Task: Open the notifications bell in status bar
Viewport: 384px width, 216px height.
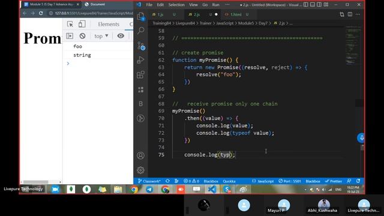Action: click(358, 181)
